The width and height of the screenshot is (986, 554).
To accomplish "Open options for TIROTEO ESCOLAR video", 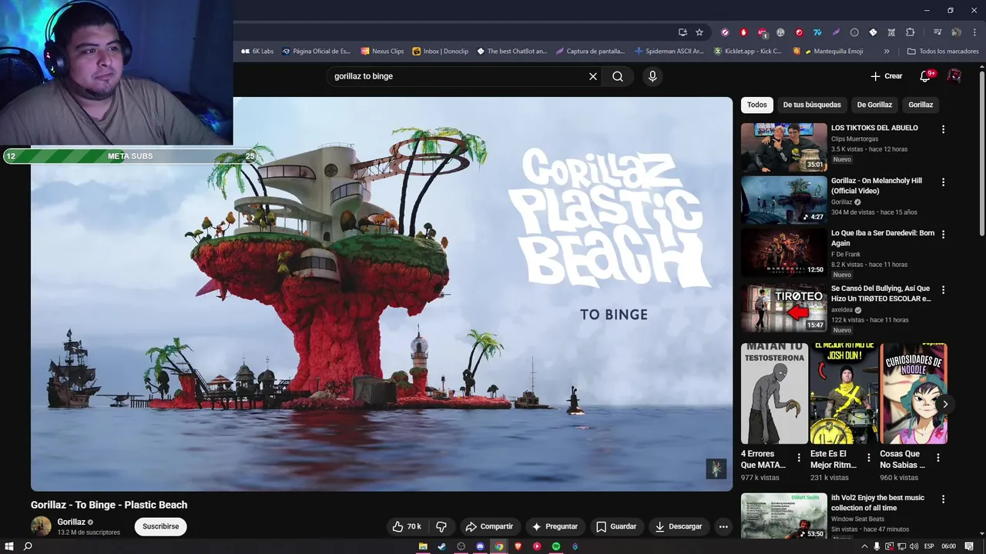I will (x=943, y=290).
